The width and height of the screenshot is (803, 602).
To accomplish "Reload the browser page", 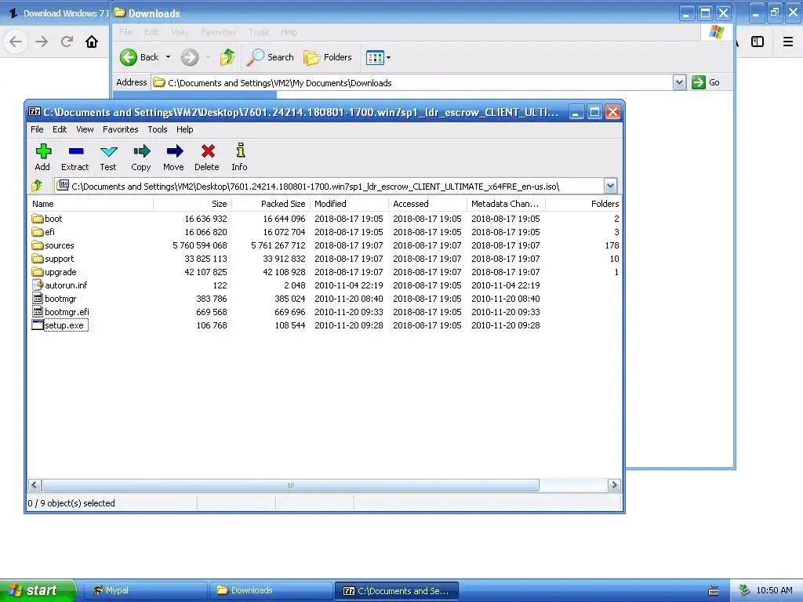I will pyautogui.click(x=67, y=42).
